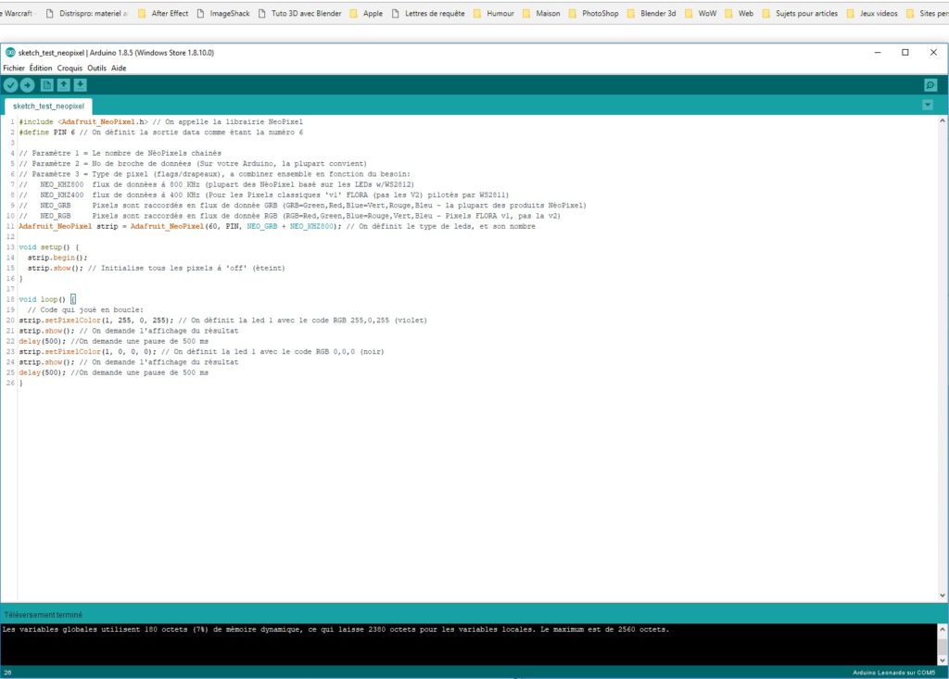Open the Aide menu
949x679 pixels.
pyautogui.click(x=119, y=69)
